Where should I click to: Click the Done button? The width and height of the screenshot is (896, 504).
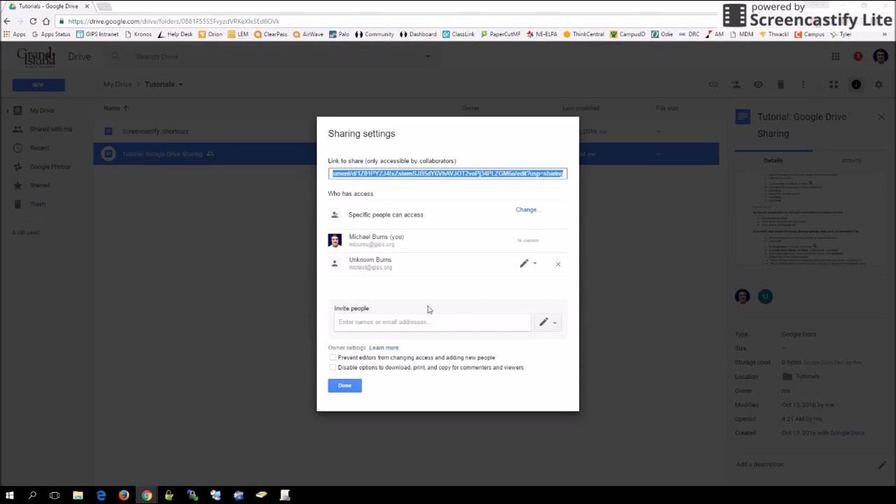(344, 386)
